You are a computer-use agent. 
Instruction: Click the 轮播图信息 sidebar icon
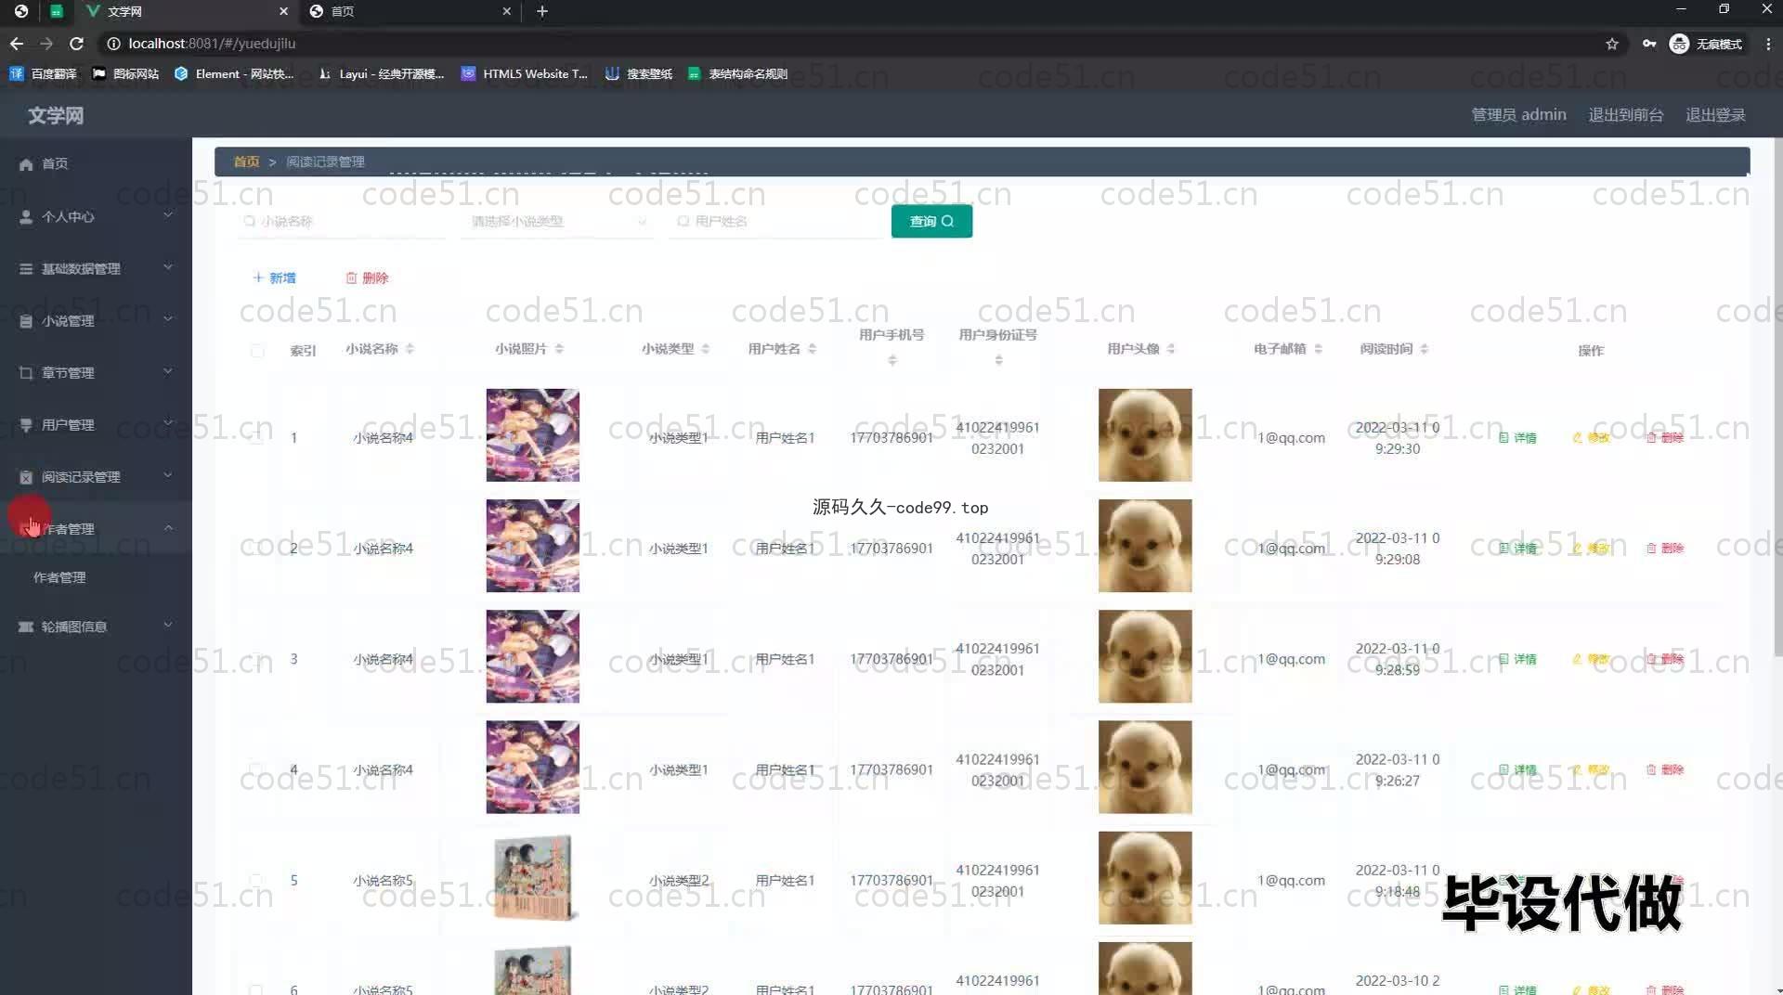[x=26, y=627]
